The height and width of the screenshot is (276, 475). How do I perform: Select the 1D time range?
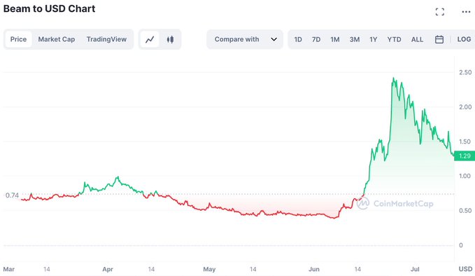click(x=298, y=39)
